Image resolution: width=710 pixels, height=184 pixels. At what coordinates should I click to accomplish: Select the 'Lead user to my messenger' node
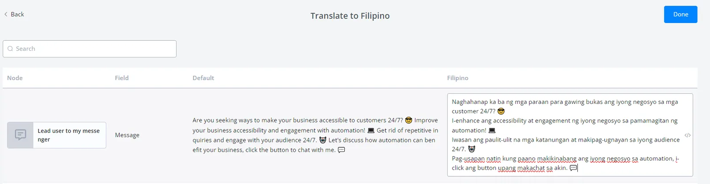(x=56, y=135)
